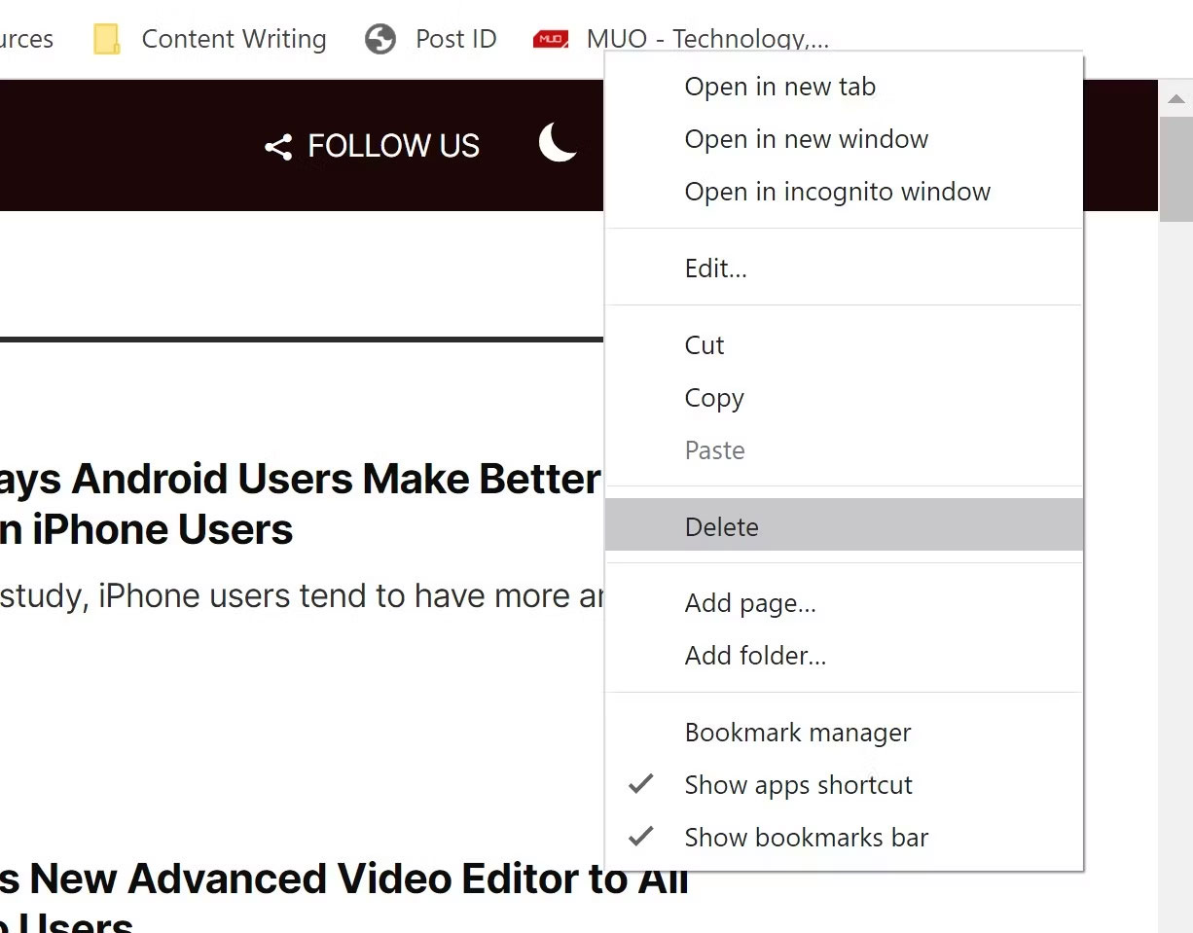Click the Post ID globe bookmark icon
The image size is (1193, 933).
coord(380,39)
